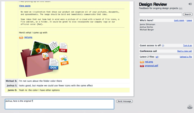This screenshot has width=194, height=113.
Task: Show all files via the all link
Action: pyautogui.click(x=157, y=57)
